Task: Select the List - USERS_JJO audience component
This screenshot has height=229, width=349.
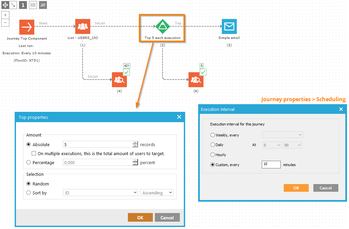Action: pos(83,27)
